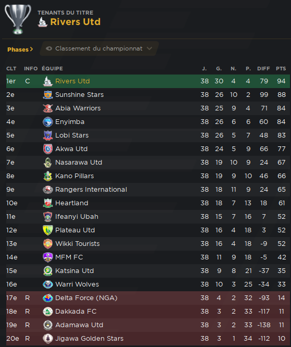291x347 pixels.
Task: Click Akwa Utd club badge
Action: point(48,149)
